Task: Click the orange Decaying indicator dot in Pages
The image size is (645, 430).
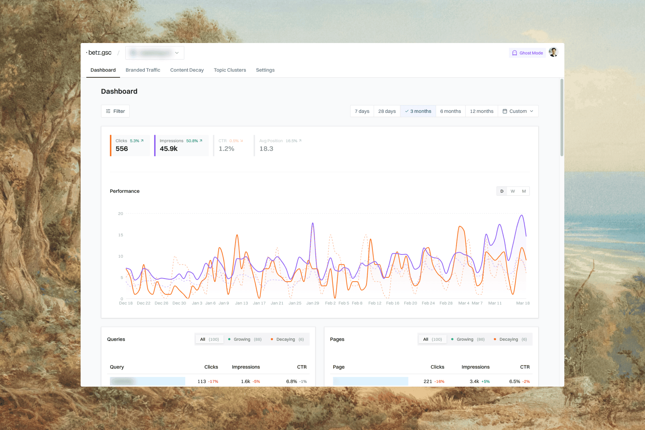Action: pyautogui.click(x=496, y=339)
